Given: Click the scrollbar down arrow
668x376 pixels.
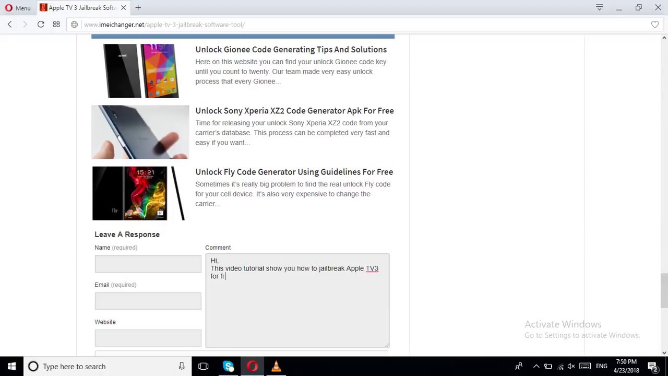Looking at the screenshot, I should (x=664, y=353).
